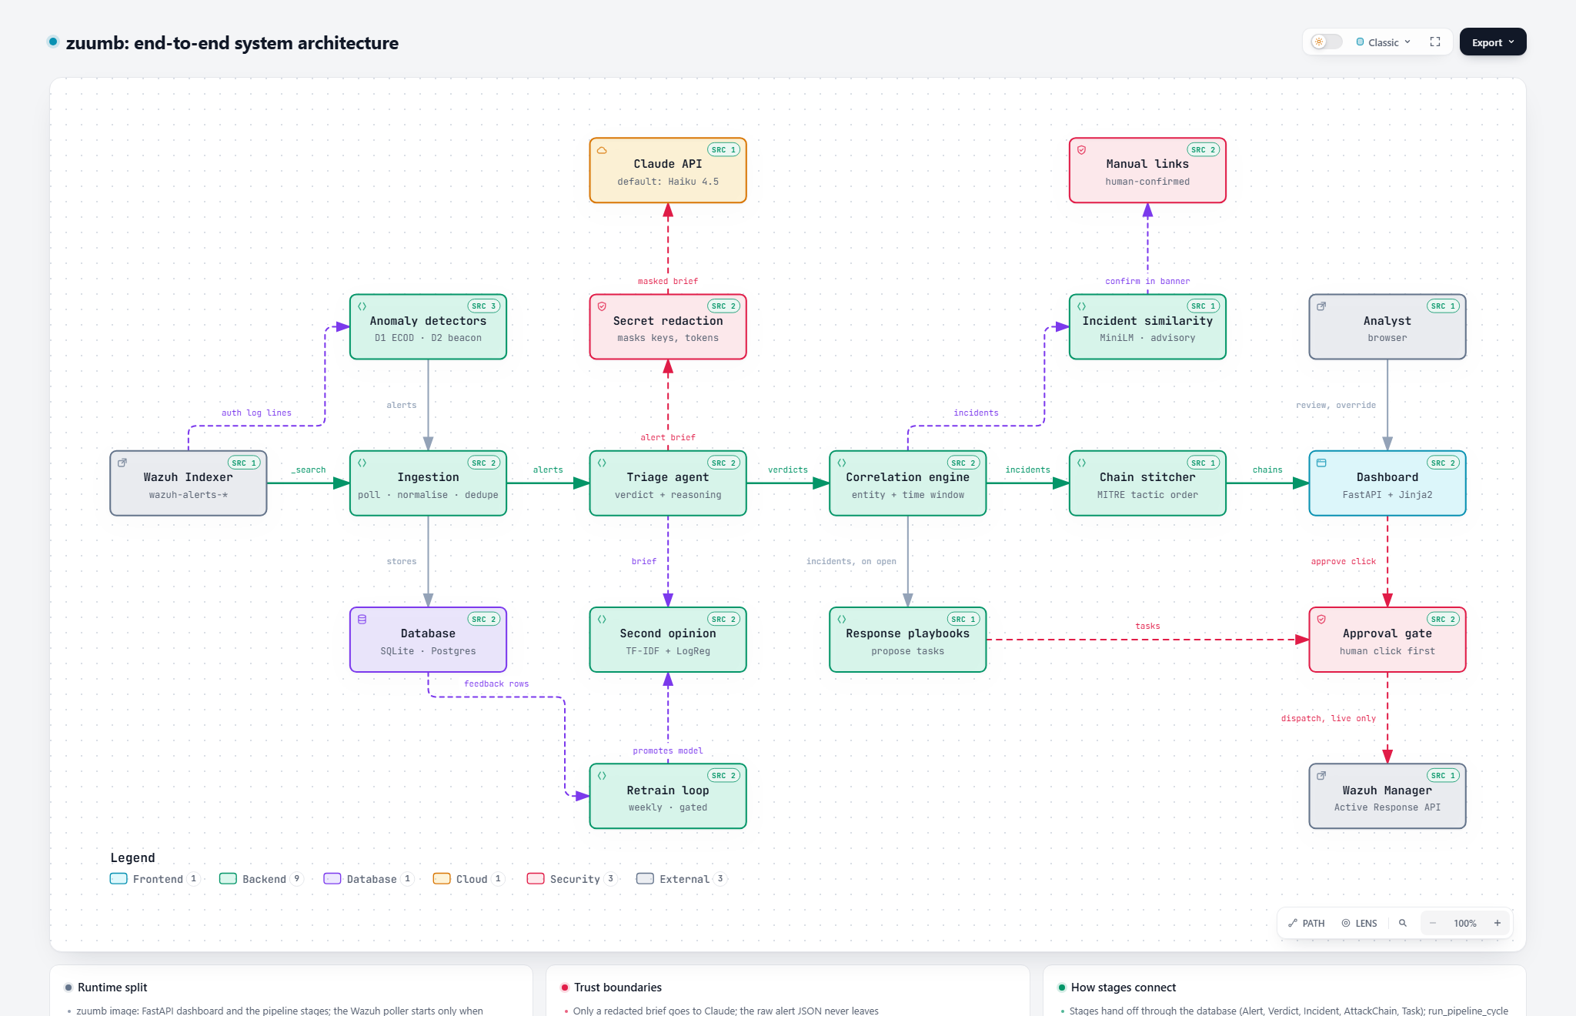The width and height of the screenshot is (1576, 1016).
Task: Open SRC 1 badge on Claude API
Action: [x=724, y=150]
